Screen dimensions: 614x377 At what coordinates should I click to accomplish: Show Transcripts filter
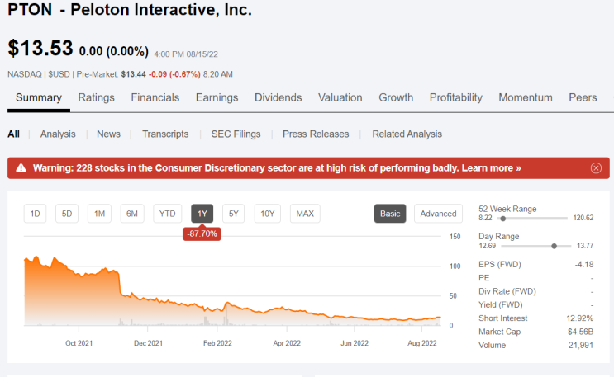(x=165, y=134)
